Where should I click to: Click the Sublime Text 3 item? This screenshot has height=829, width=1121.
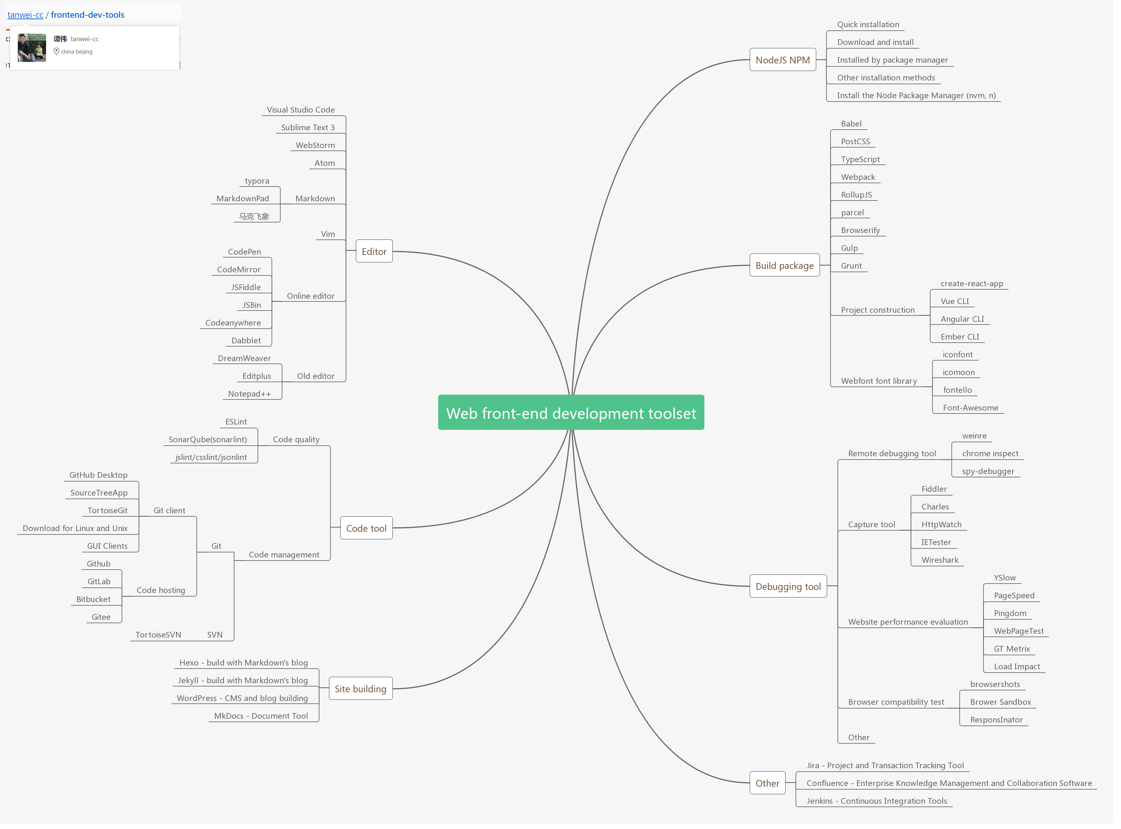(310, 128)
